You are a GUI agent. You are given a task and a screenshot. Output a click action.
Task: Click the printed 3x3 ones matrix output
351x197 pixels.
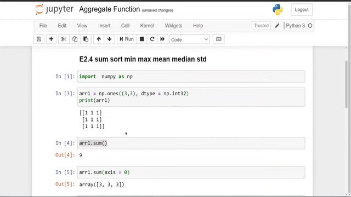coord(92,119)
